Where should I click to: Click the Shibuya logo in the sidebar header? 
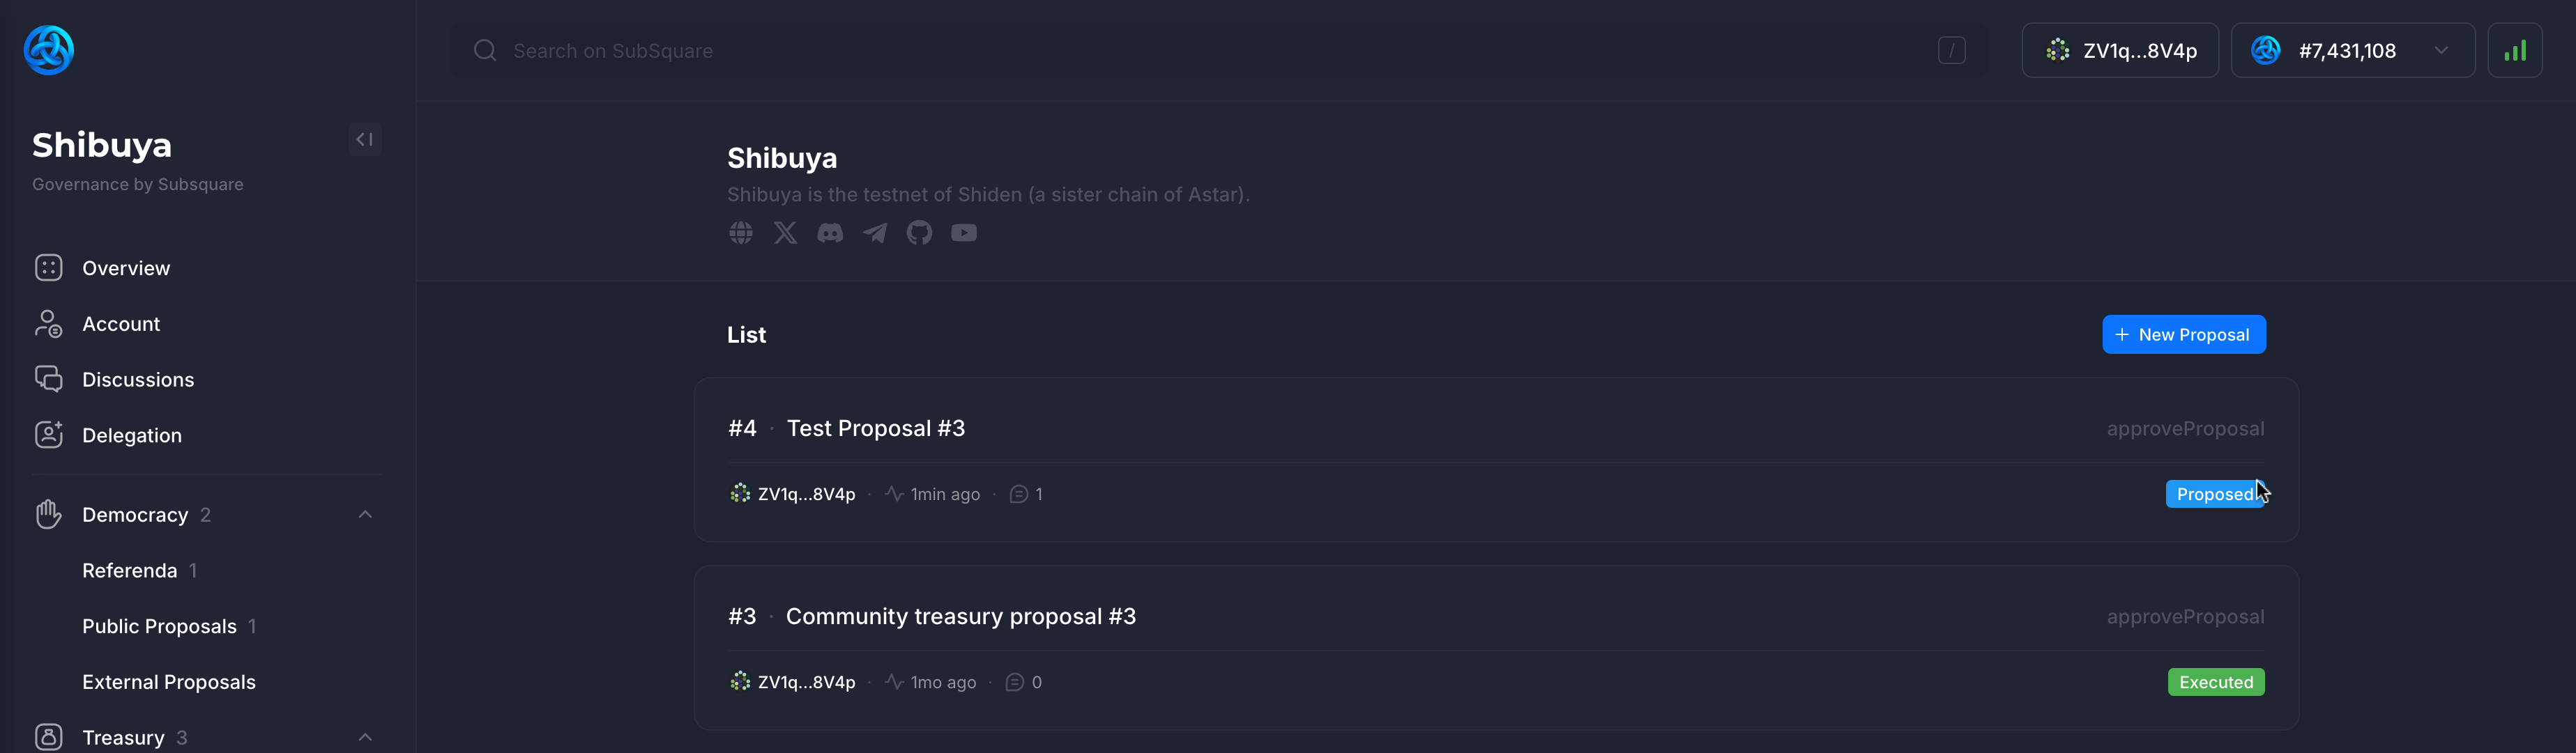(x=49, y=50)
